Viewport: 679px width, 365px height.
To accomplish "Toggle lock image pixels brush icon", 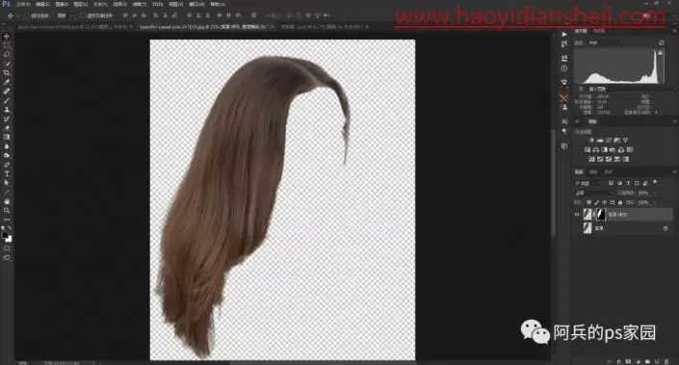I will (597, 202).
